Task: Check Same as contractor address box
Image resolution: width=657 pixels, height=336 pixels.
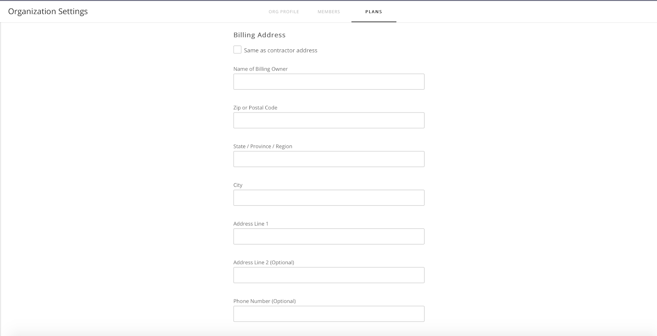Action: 237,50
